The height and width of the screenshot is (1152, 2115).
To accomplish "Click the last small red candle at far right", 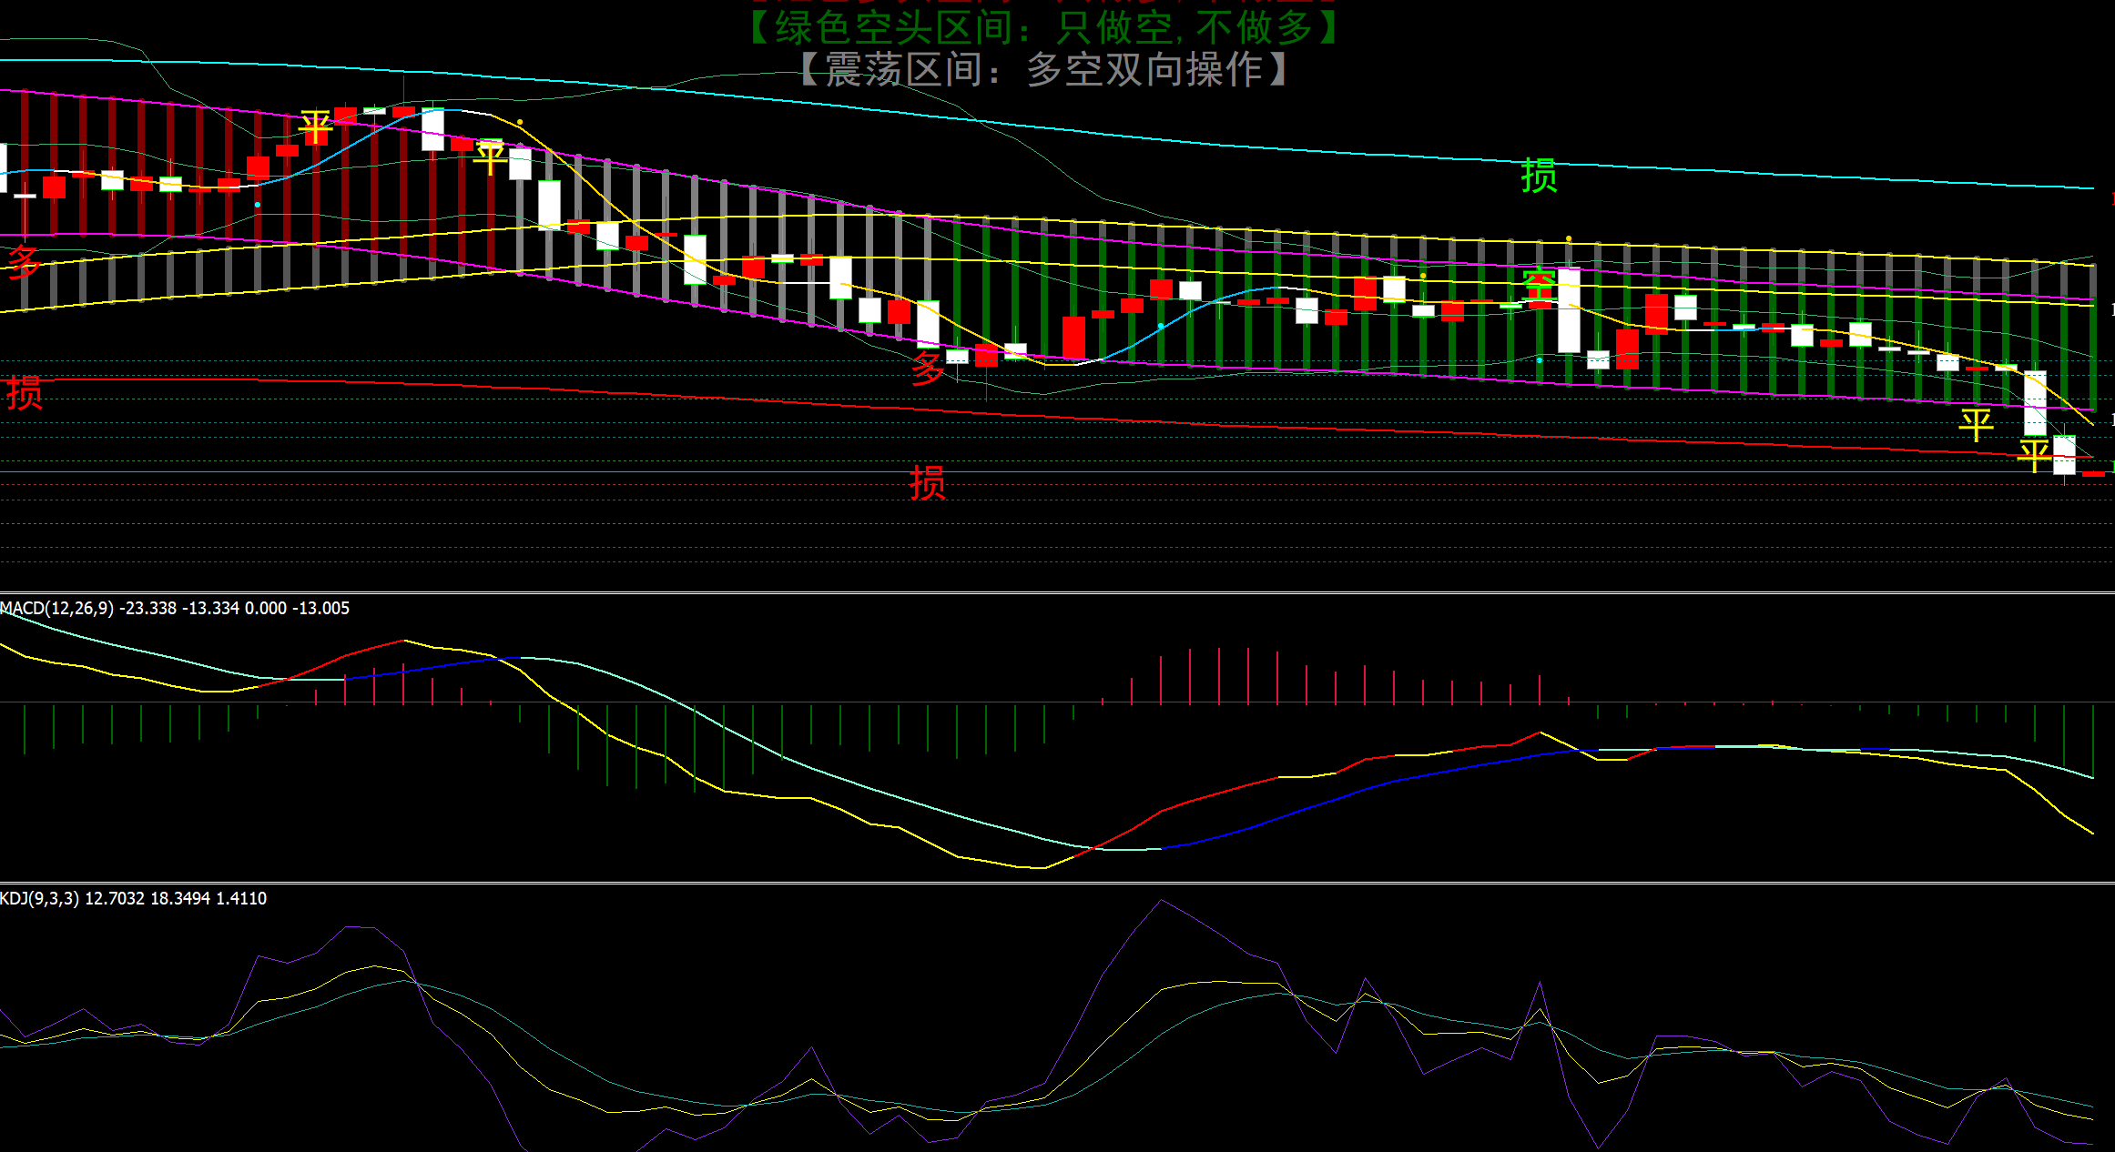I will coord(2093,473).
